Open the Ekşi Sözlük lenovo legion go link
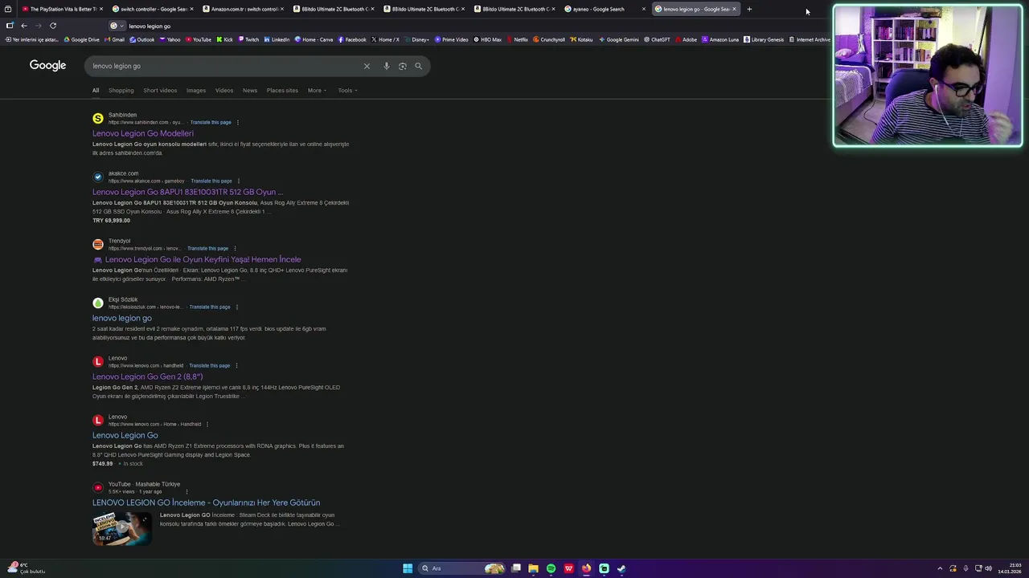This screenshot has height=578, width=1029. pos(122,318)
